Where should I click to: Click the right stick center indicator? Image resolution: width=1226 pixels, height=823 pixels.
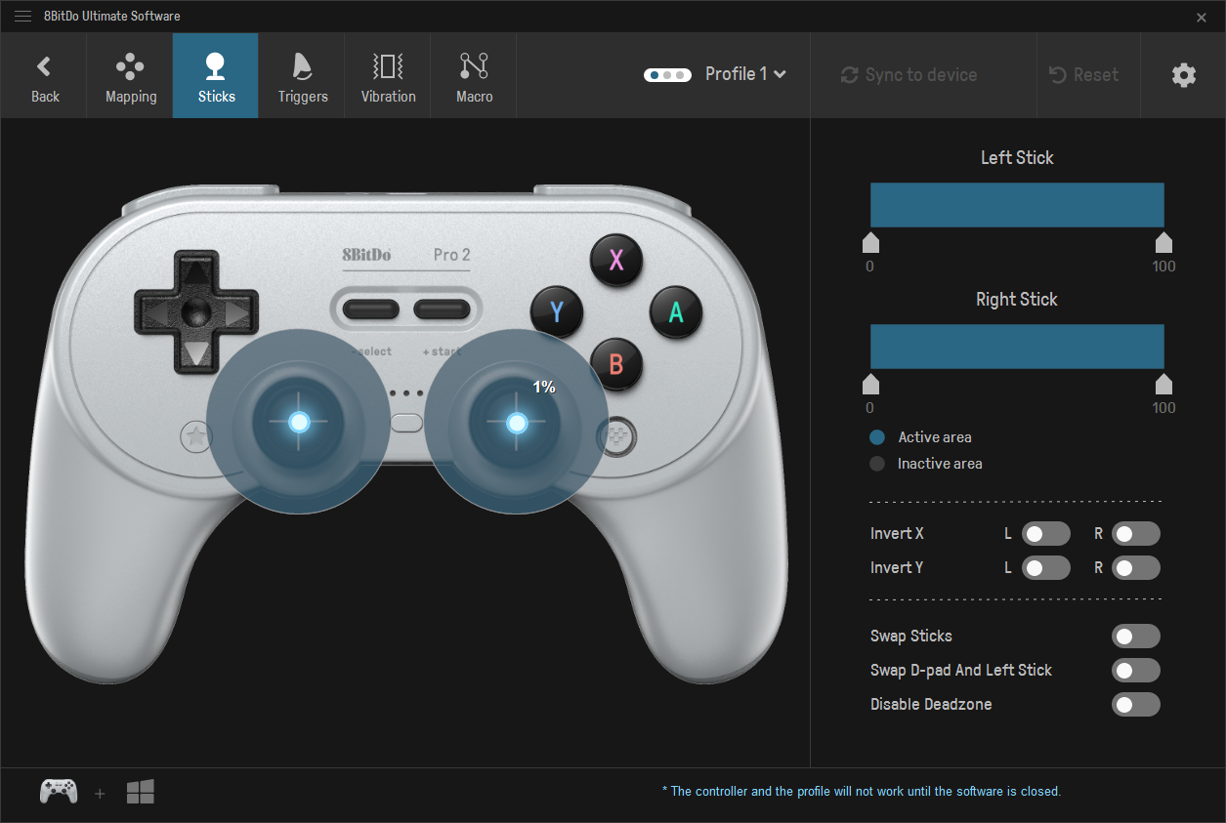[517, 423]
